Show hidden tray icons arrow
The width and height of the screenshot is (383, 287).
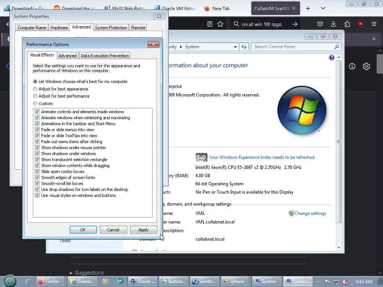pyautogui.click(x=318, y=282)
